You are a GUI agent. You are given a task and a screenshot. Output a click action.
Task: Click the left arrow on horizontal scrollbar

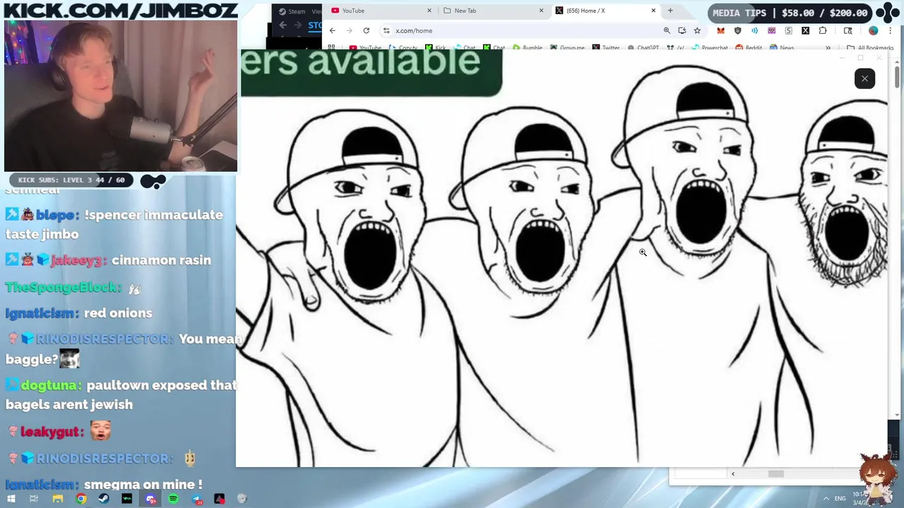click(x=732, y=473)
